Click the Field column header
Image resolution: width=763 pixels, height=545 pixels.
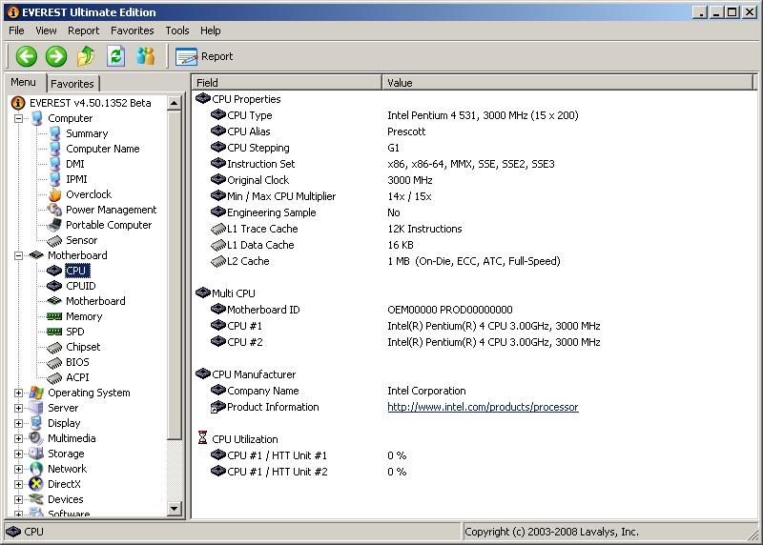coord(287,83)
